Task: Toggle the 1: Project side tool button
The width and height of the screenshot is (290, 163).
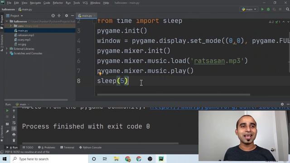Action: point(2,22)
